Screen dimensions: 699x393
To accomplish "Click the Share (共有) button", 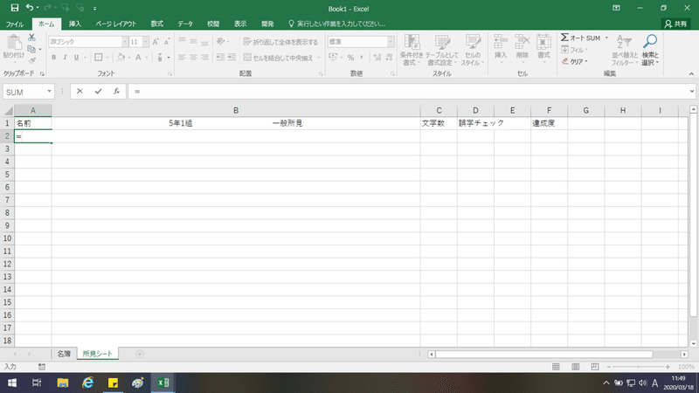I will click(x=675, y=24).
